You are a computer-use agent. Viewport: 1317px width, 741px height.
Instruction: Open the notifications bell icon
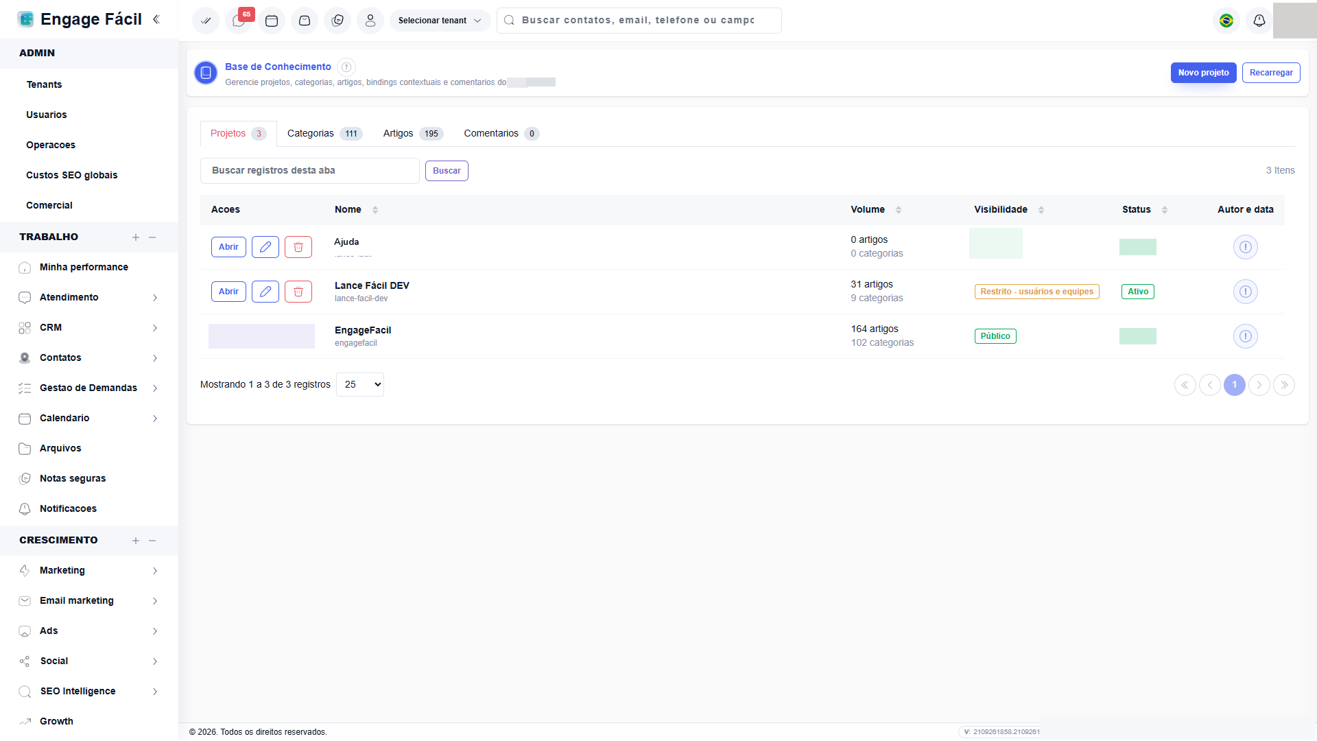[x=1259, y=21]
